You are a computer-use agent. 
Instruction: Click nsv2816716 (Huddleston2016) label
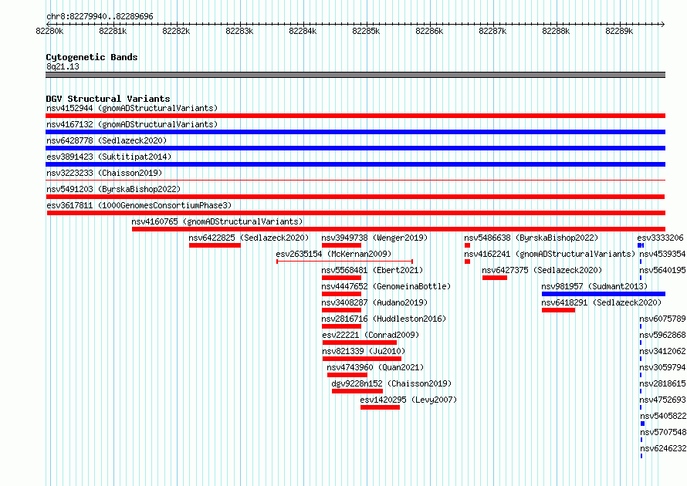384,319
